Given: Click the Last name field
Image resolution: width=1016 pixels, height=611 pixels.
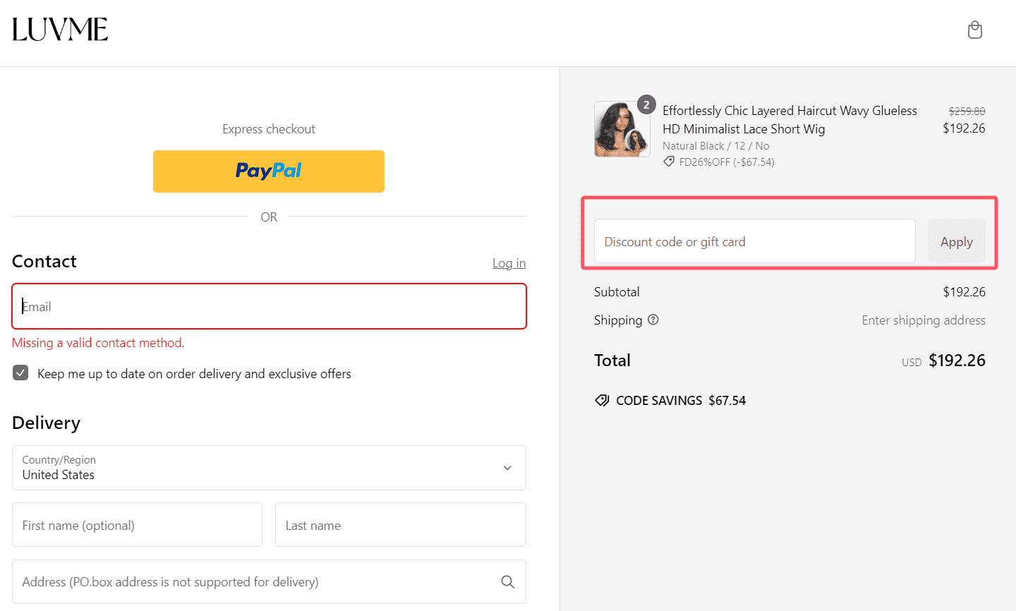Looking at the screenshot, I should coord(401,525).
